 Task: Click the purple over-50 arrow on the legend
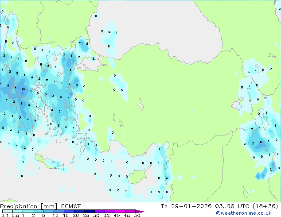pos(140,211)
